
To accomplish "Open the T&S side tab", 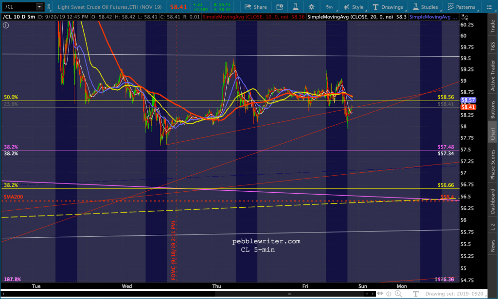I will click(493, 46).
